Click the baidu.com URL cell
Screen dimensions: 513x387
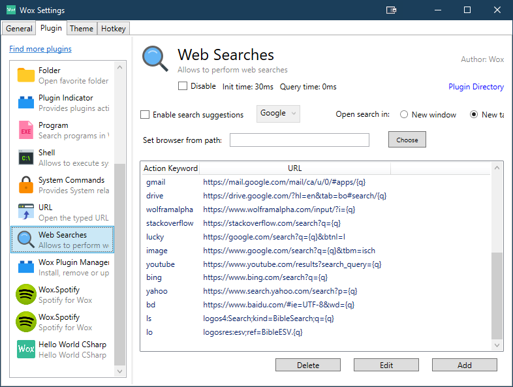coord(279,305)
